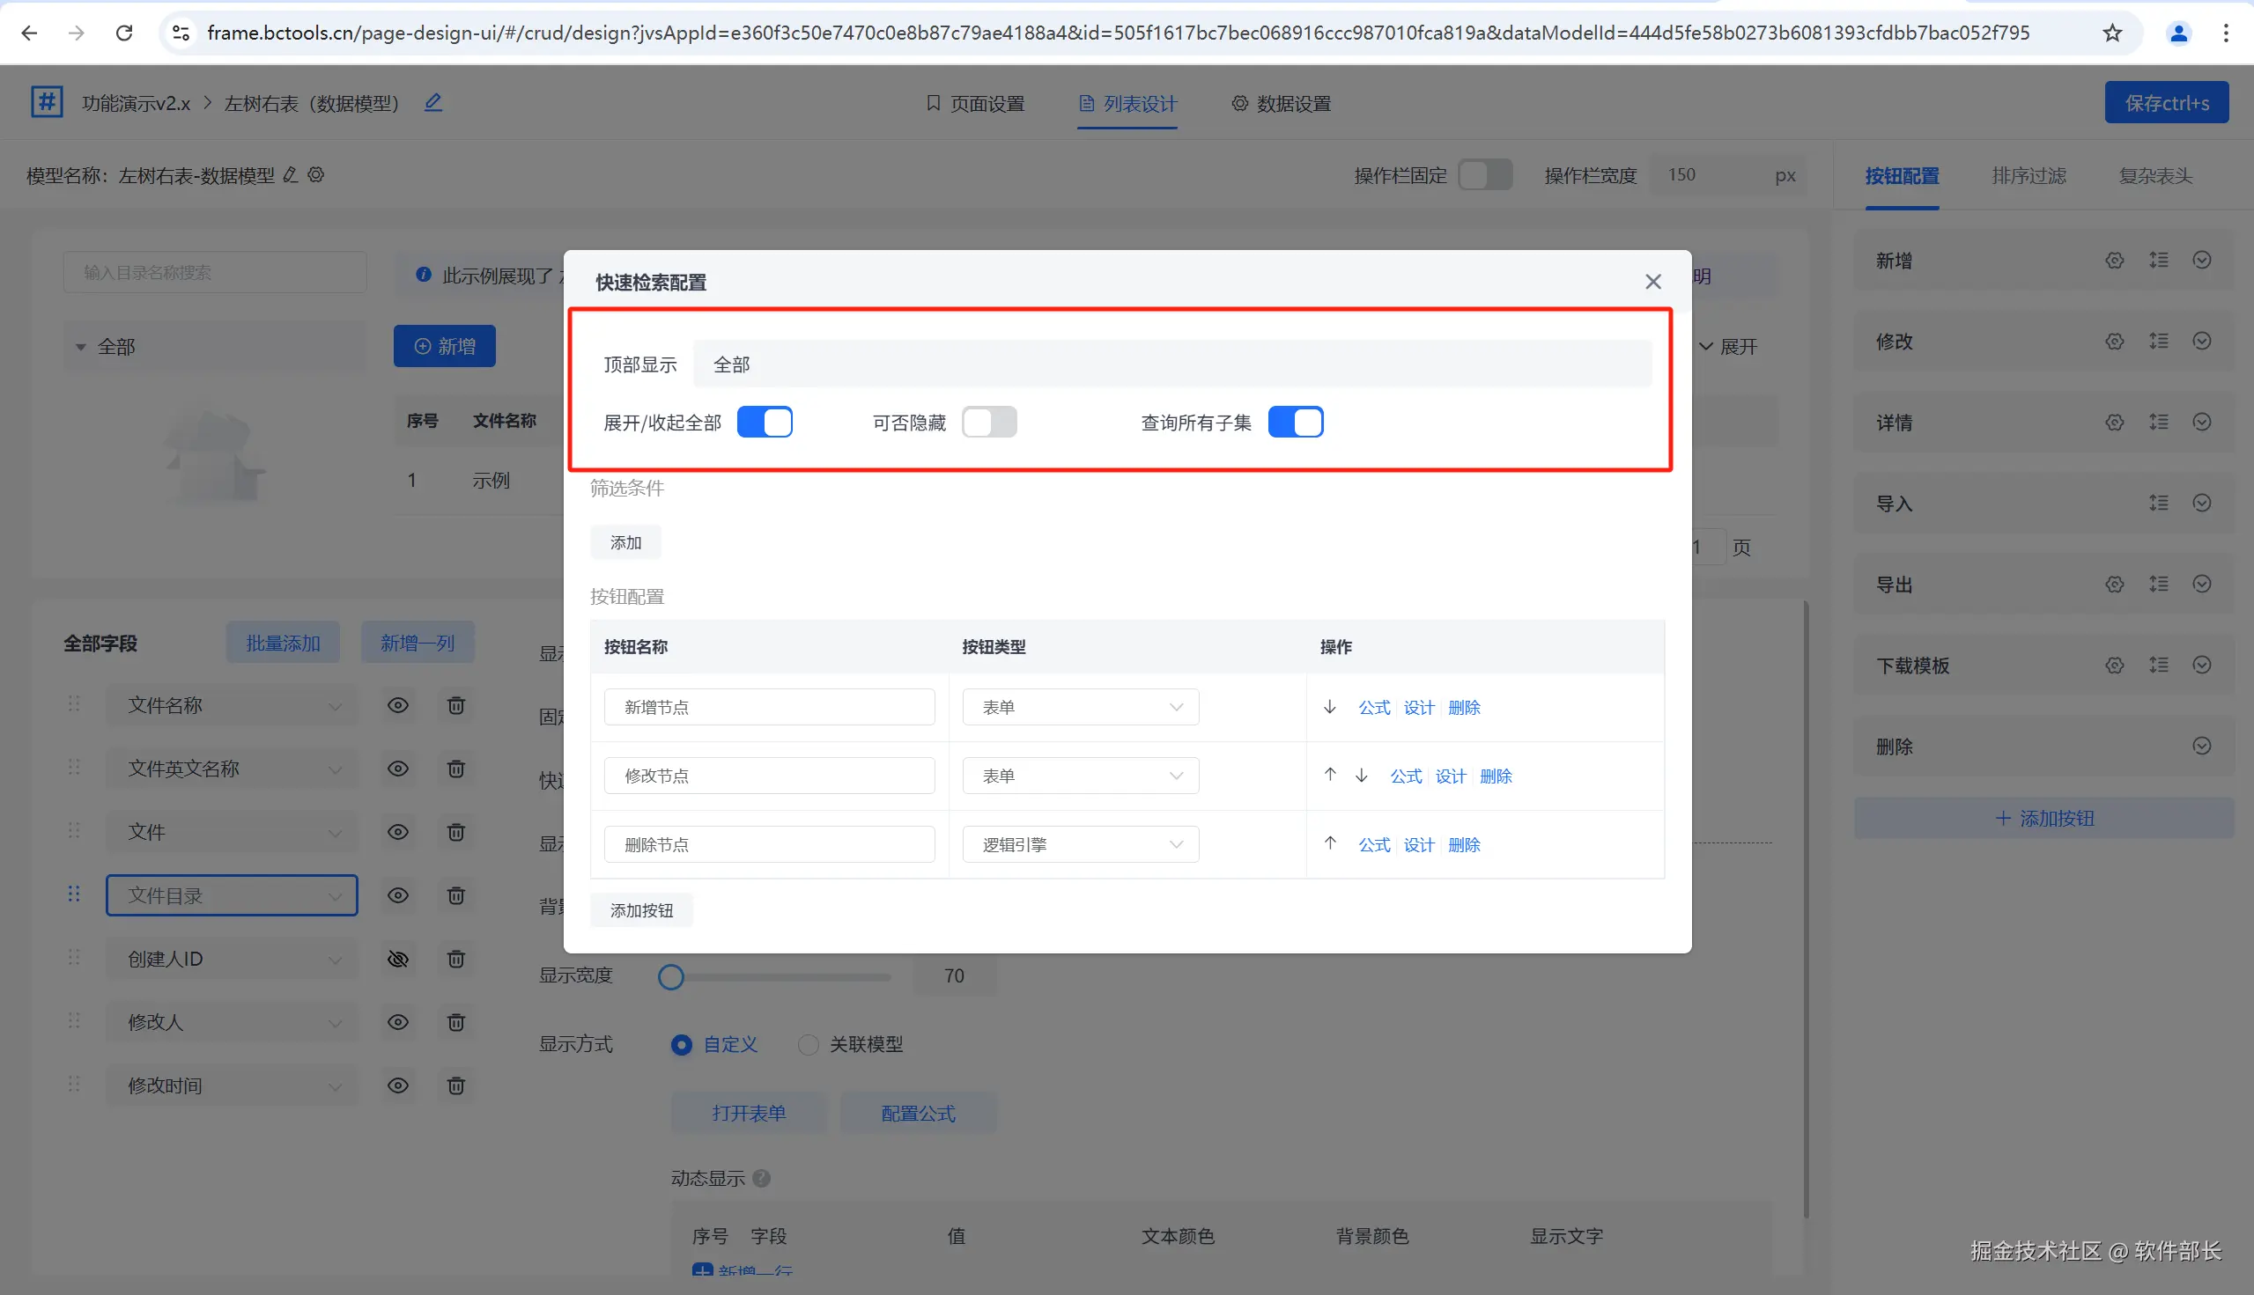Click list-settings icon for 导入 button

pyautogui.click(x=2158, y=504)
